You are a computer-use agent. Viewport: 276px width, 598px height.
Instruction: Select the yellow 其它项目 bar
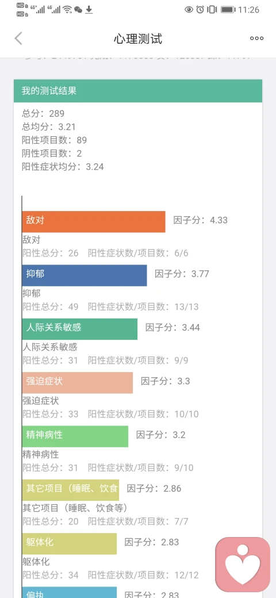point(71,490)
